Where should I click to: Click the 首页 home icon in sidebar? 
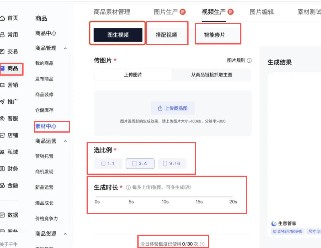(x=3, y=18)
